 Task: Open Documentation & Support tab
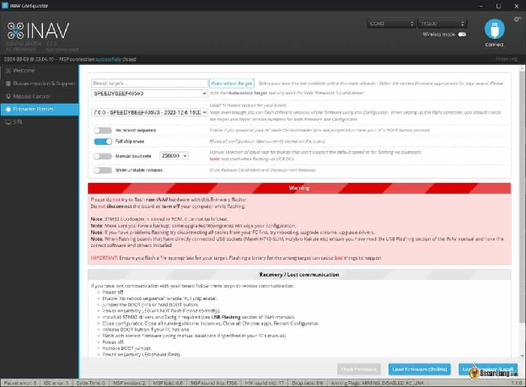click(x=40, y=83)
